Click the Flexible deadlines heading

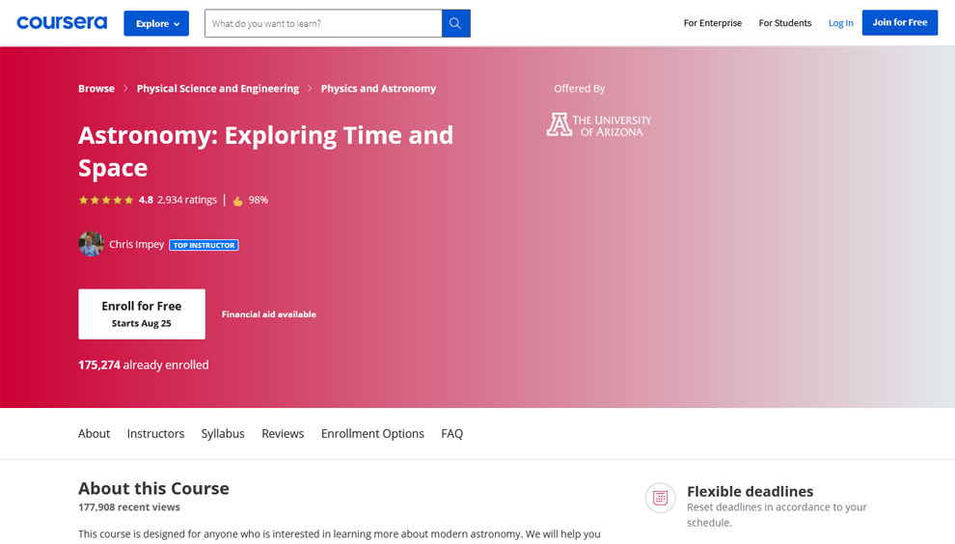click(x=750, y=491)
